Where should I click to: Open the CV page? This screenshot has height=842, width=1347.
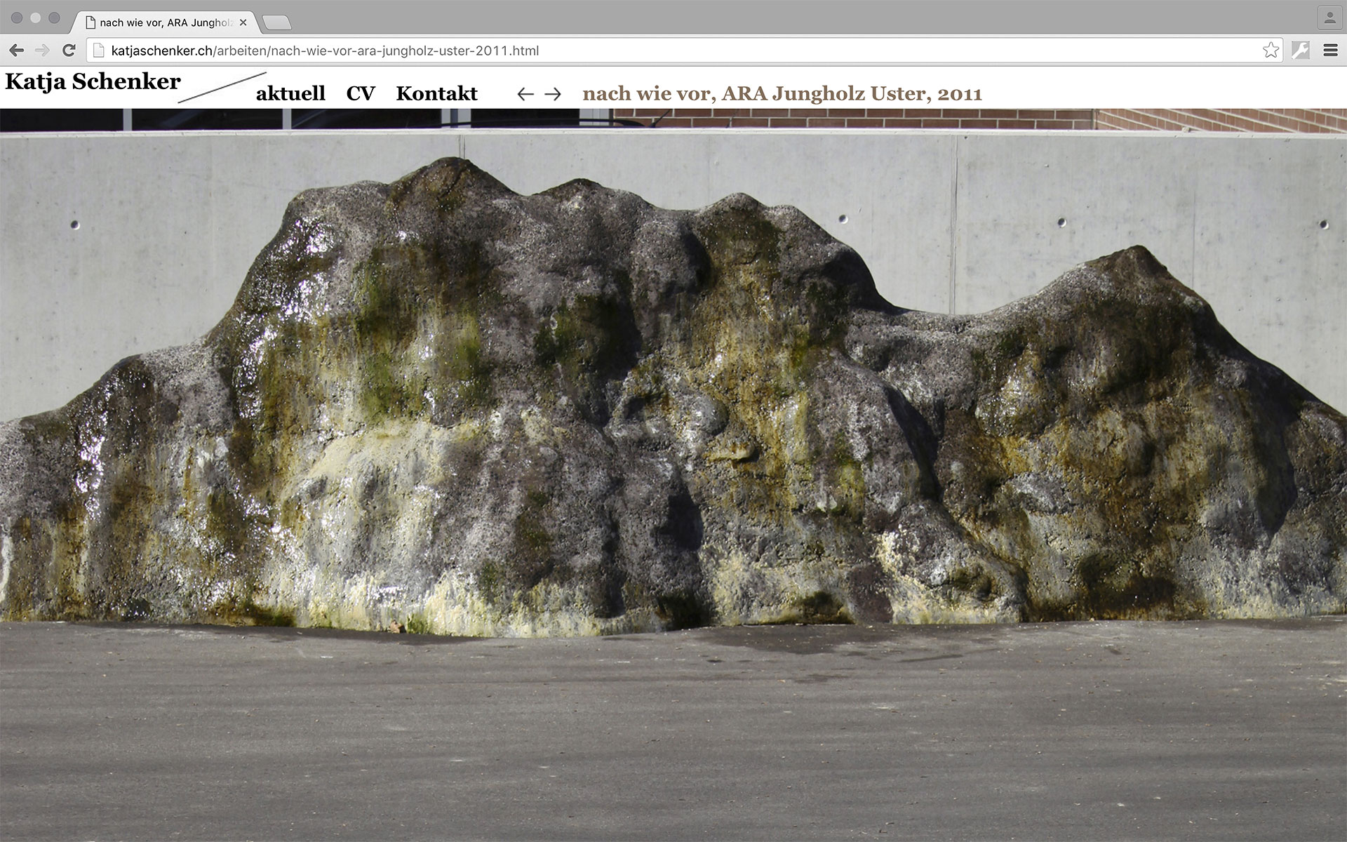(x=361, y=93)
